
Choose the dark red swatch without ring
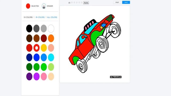coord(29,48)
